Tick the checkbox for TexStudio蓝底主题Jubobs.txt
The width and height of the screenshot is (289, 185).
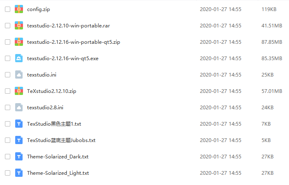click(7, 140)
